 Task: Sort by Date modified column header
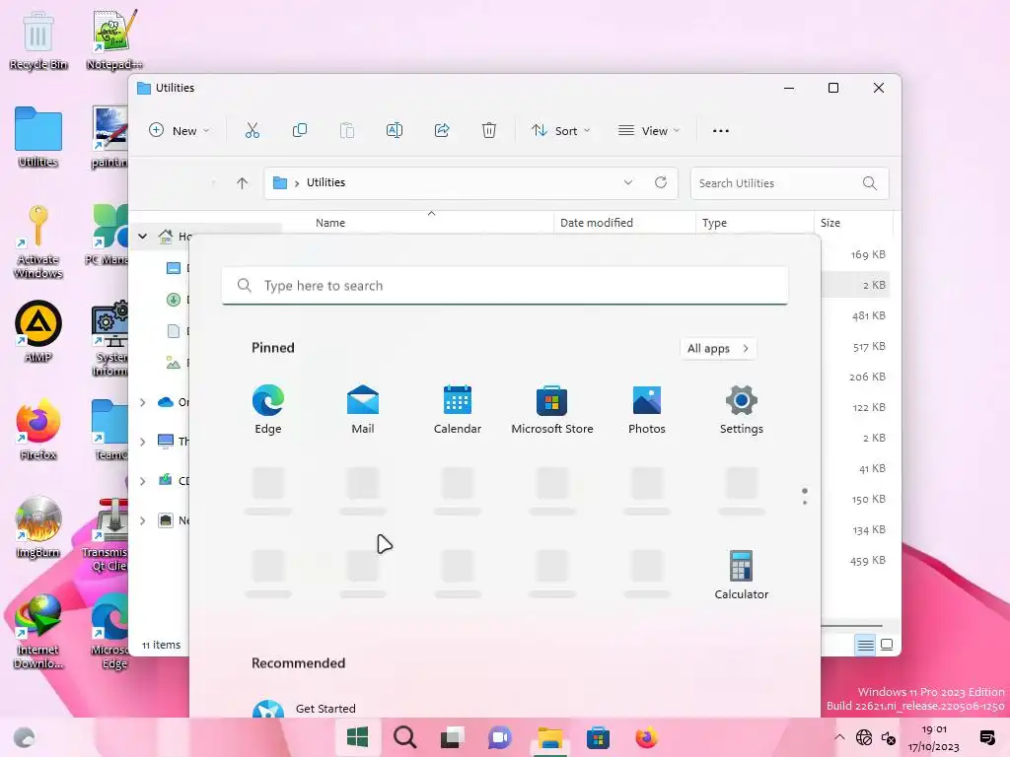point(597,223)
